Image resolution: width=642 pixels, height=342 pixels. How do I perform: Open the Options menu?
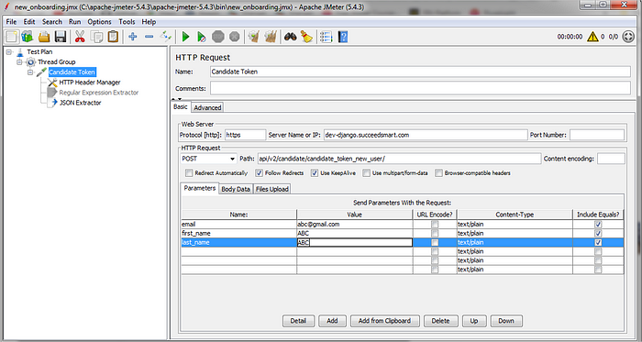coord(99,22)
